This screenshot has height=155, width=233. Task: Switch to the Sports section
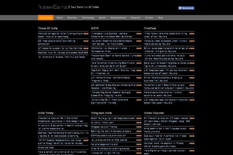click(102, 17)
